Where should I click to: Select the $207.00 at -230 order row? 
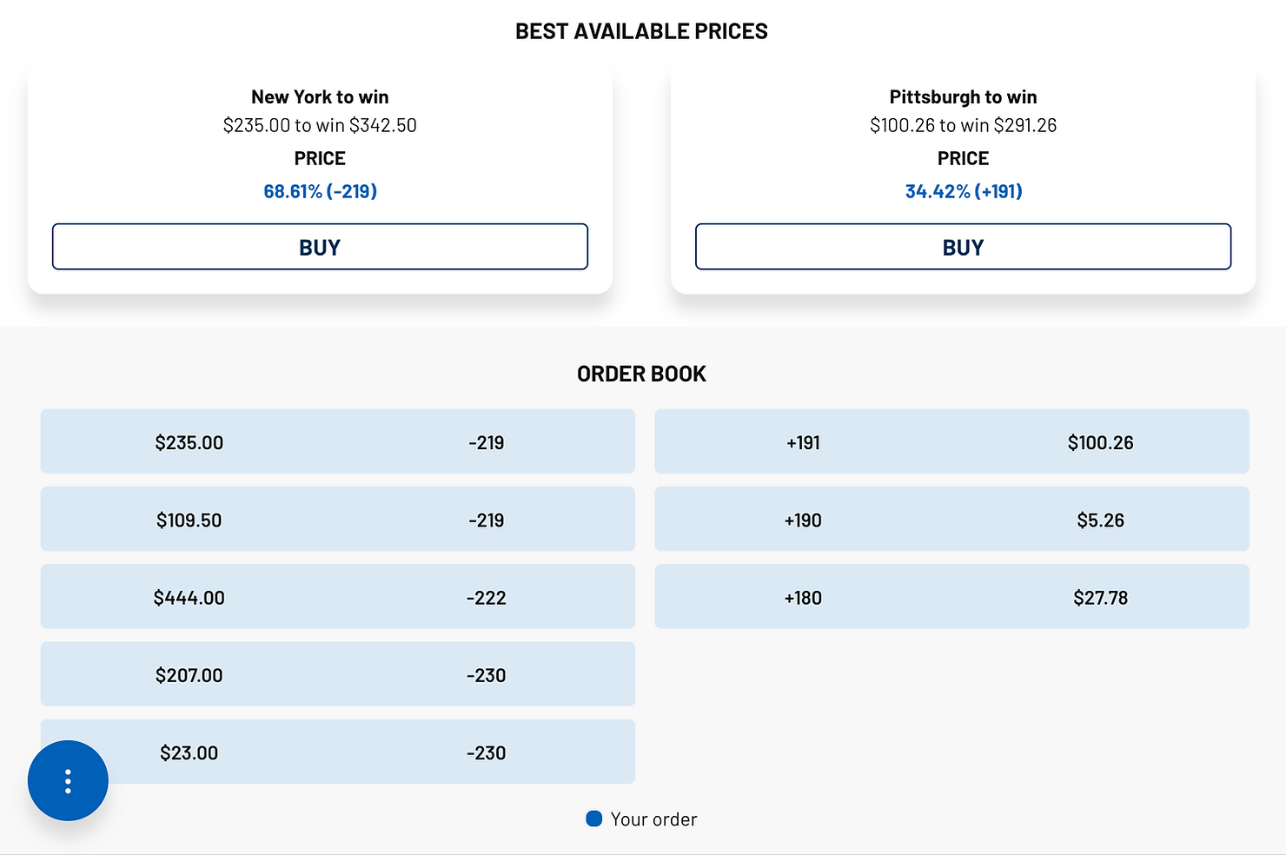click(x=338, y=674)
